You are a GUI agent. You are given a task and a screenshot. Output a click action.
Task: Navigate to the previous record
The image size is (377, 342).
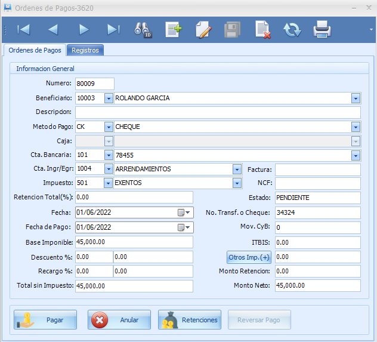pos(54,29)
